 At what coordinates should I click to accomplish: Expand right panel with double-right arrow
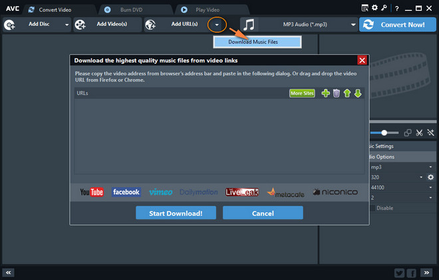[426, 273]
